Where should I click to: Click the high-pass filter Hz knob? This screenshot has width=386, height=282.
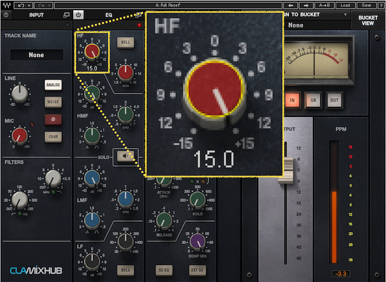[x=20, y=200]
